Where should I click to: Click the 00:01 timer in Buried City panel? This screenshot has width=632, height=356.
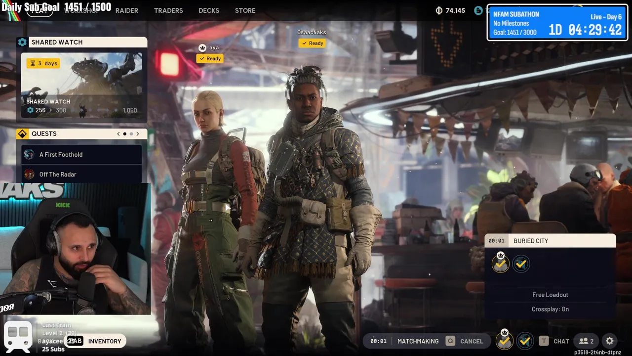(496, 241)
